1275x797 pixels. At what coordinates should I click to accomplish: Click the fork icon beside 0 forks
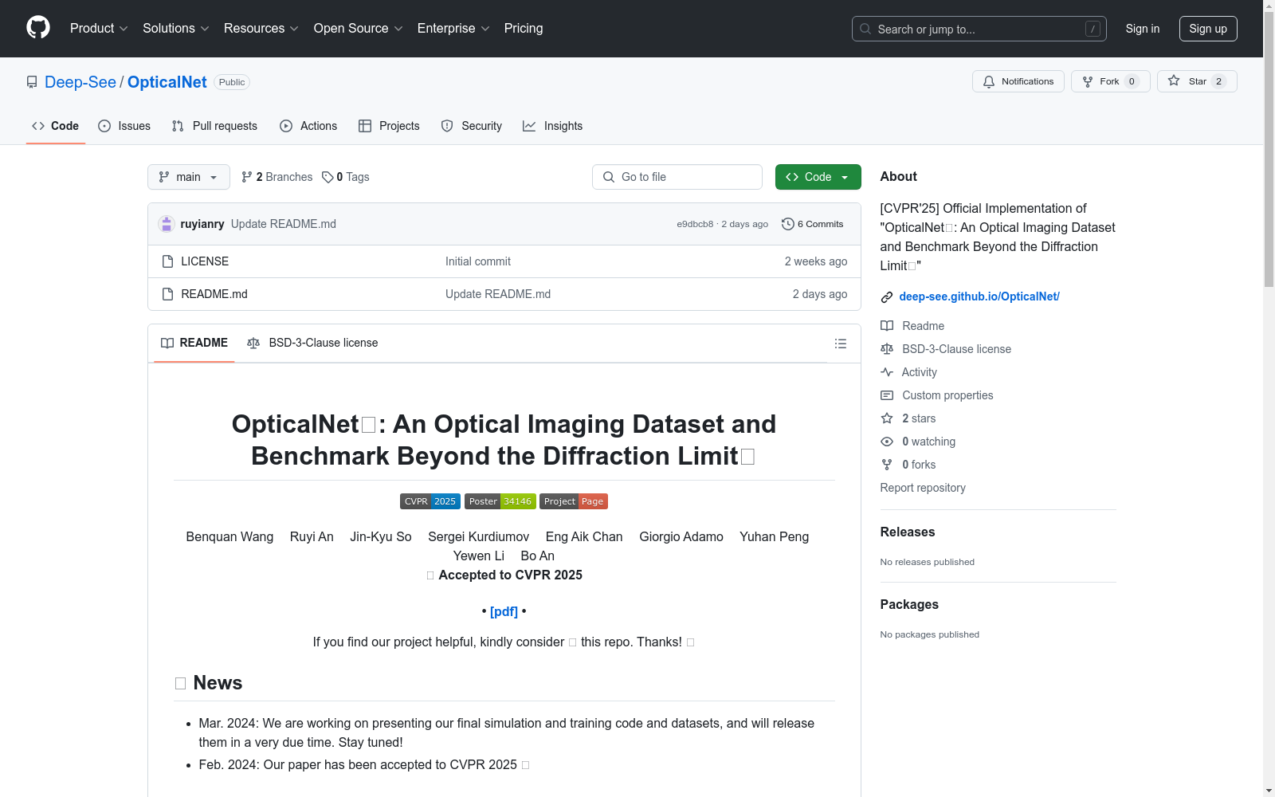pyautogui.click(x=887, y=465)
